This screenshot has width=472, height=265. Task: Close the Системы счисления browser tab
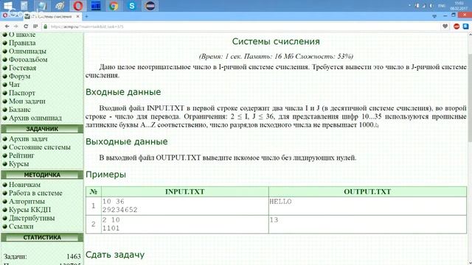[x=77, y=16]
